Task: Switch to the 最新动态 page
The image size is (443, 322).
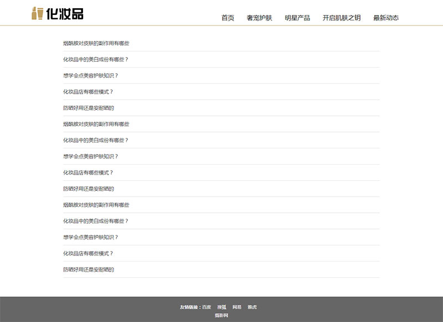Action: pyautogui.click(x=386, y=18)
